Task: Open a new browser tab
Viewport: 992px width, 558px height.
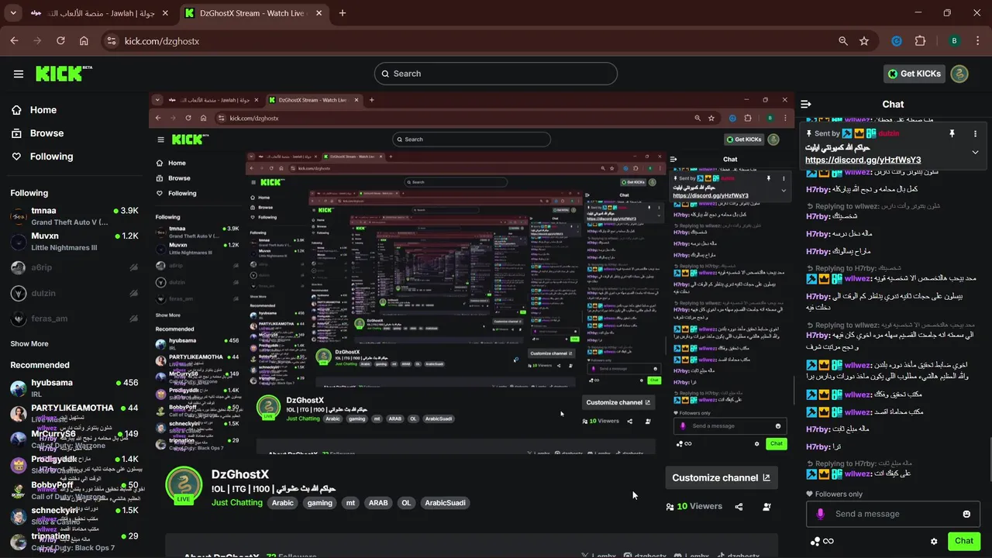Action: (343, 13)
